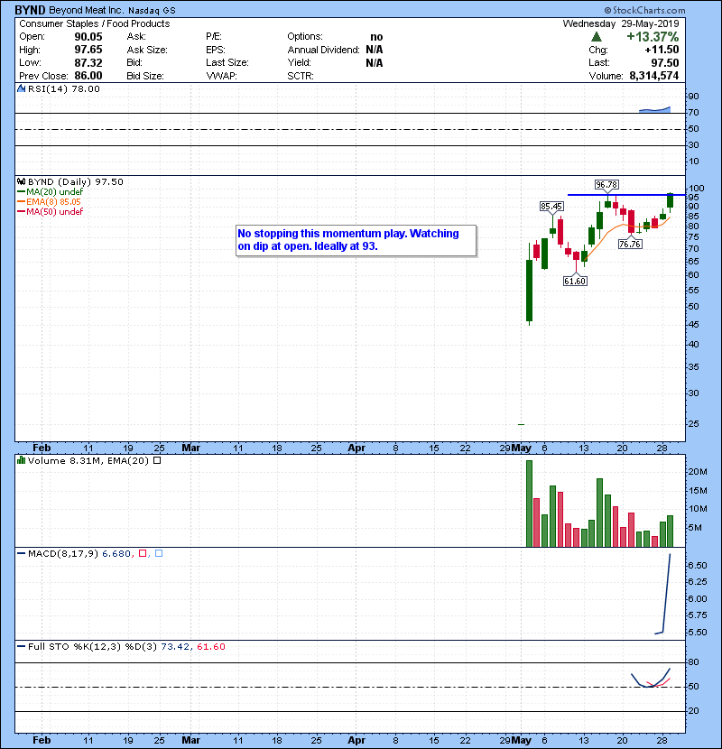This screenshot has width=722, height=749.
Task: Click the 96.78 price high label
Action: 608,185
